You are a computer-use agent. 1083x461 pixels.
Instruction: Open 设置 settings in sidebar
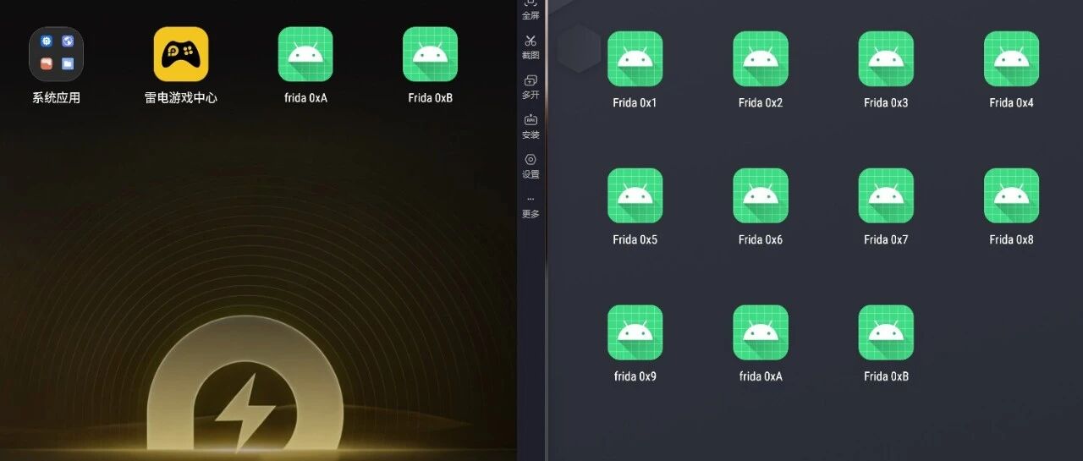pyautogui.click(x=531, y=166)
